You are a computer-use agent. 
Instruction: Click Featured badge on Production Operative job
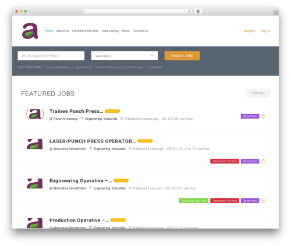click(118, 220)
